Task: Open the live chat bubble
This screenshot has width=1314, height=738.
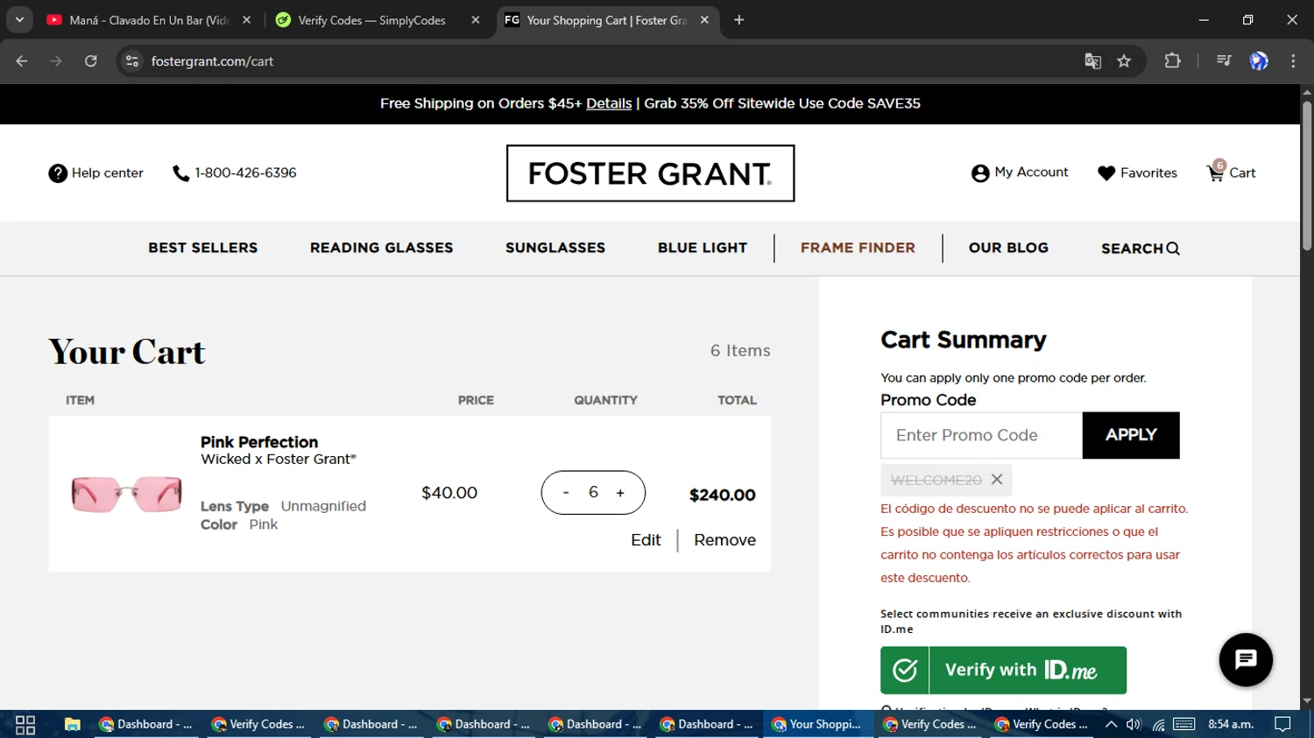Action: tap(1246, 660)
